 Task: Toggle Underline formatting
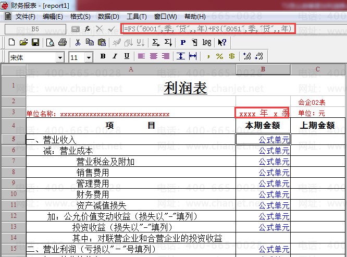127,56
